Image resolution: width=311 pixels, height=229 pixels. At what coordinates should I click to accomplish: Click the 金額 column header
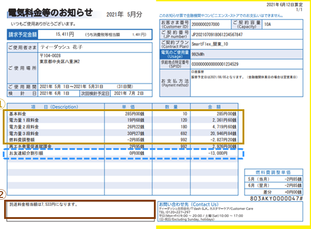(214, 107)
